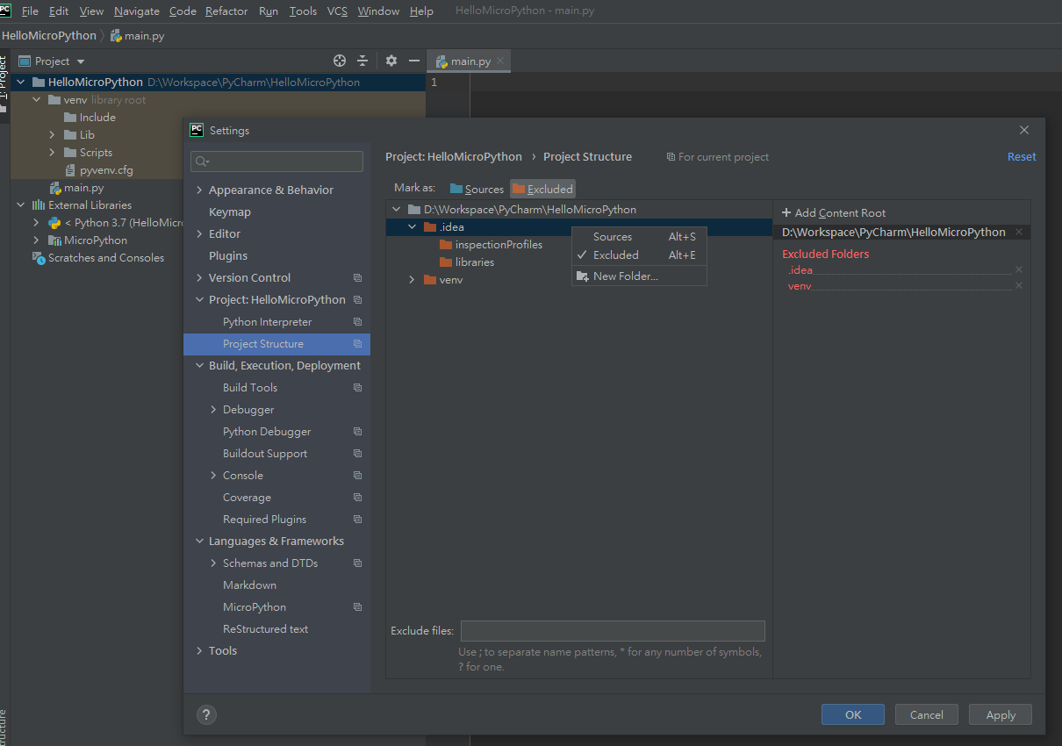Click the Reset link
The width and height of the screenshot is (1062, 746).
click(x=1022, y=157)
